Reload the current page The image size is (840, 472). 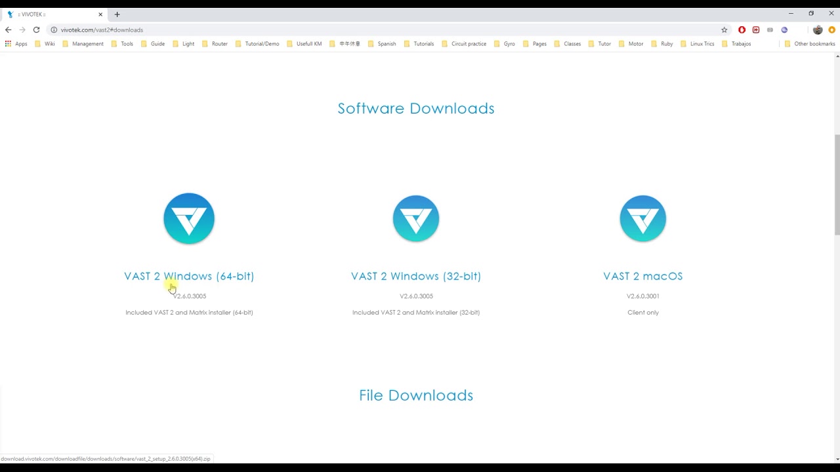[36, 29]
